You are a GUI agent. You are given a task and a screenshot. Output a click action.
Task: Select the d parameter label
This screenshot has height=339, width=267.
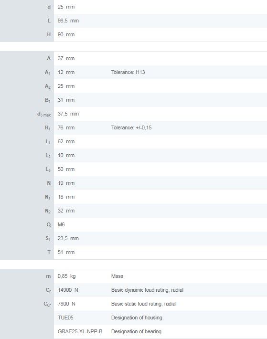49,7
